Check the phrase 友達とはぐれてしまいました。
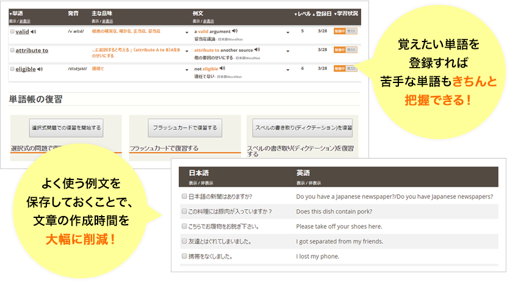Image resolution: width=510 pixels, height=282 pixels. (184, 241)
